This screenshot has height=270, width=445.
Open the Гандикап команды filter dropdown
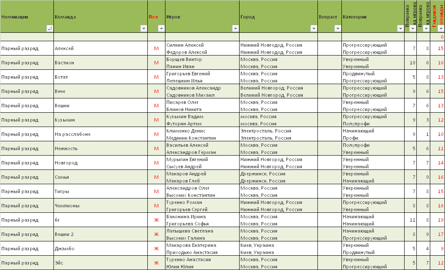pyautogui.click(x=441, y=29)
